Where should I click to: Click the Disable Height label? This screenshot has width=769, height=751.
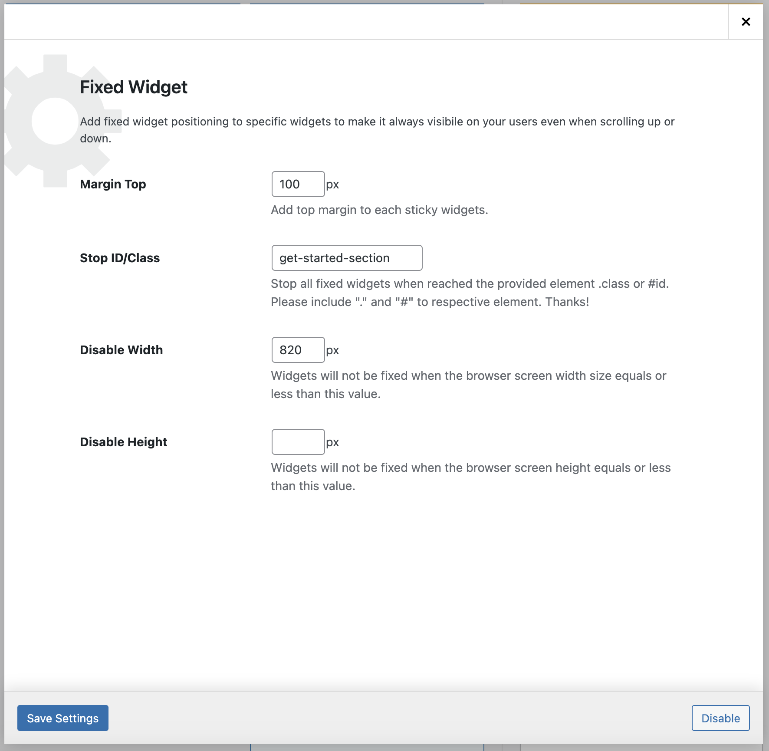click(123, 441)
